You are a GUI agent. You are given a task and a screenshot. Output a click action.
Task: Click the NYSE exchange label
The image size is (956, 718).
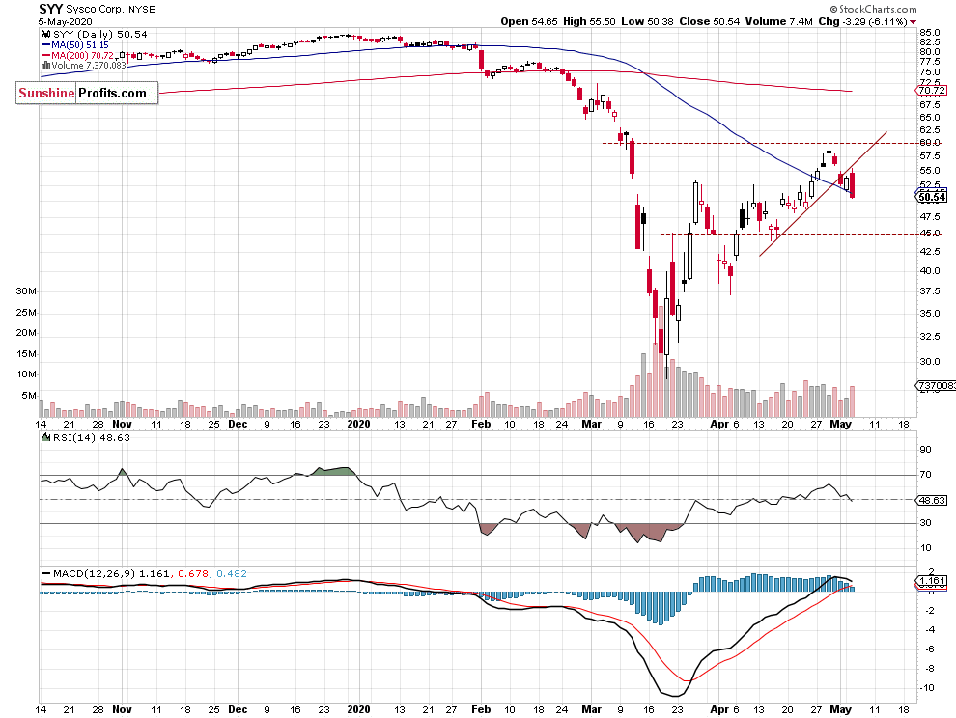point(141,9)
